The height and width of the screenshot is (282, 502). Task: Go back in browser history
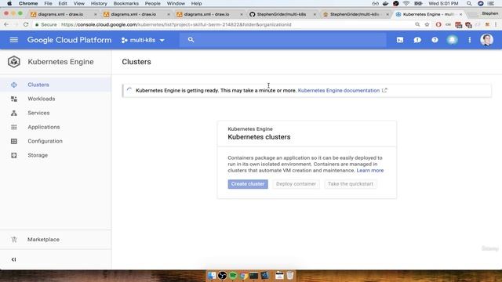coord(6,24)
